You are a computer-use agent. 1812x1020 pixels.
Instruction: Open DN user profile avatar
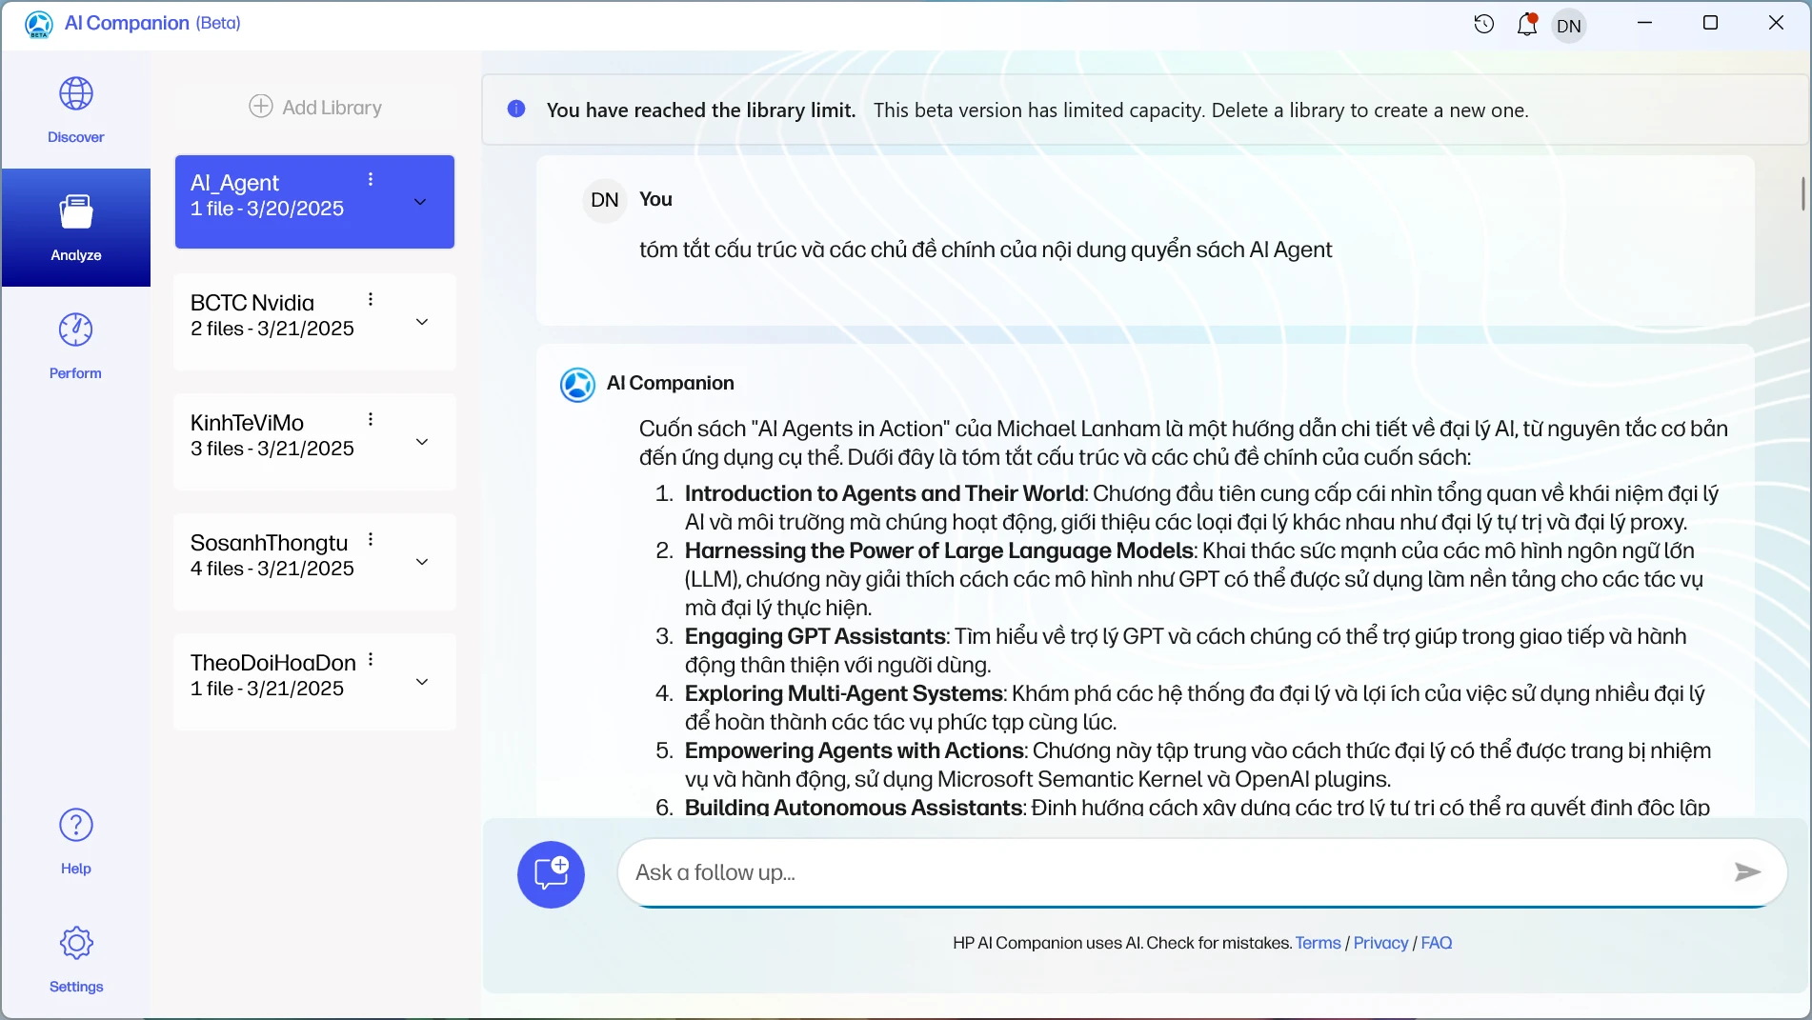coord(1569,26)
